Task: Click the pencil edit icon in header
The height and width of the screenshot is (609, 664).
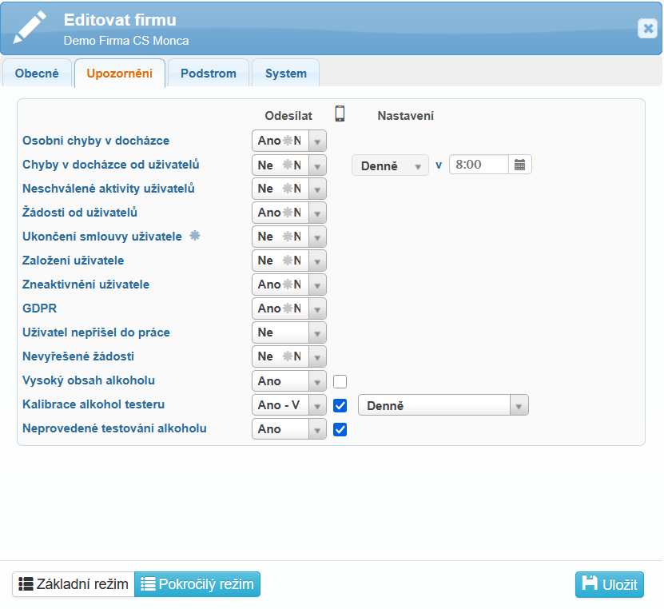Action: (30, 28)
